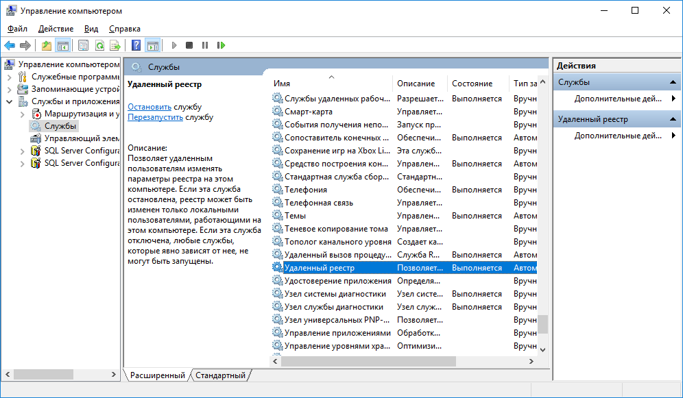This screenshot has width=683, height=398.
Task: Collapse the Службы section in Действия pane
Action: pos(673,82)
